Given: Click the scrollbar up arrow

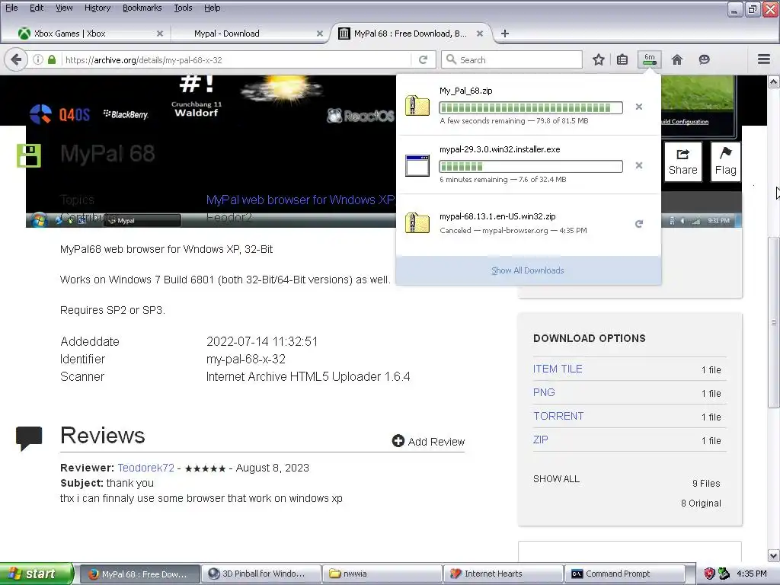Looking at the screenshot, I should [x=773, y=82].
